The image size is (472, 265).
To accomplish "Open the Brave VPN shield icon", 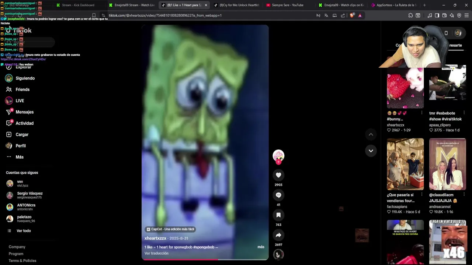I will 459,15.
